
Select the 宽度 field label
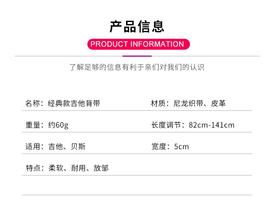(159, 147)
